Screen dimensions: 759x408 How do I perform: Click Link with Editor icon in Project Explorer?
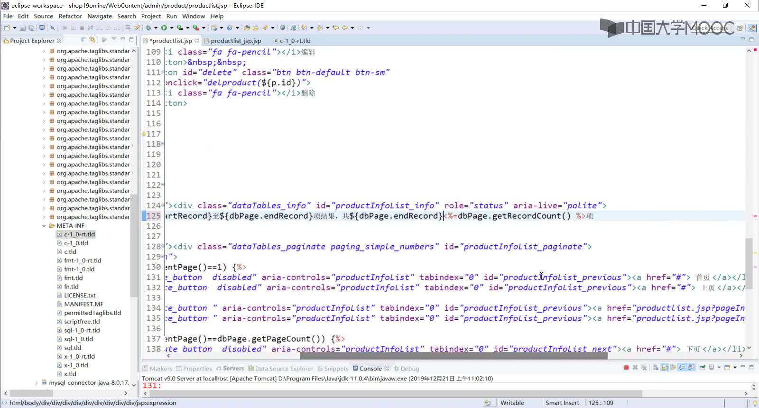click(x=92, y=40)
